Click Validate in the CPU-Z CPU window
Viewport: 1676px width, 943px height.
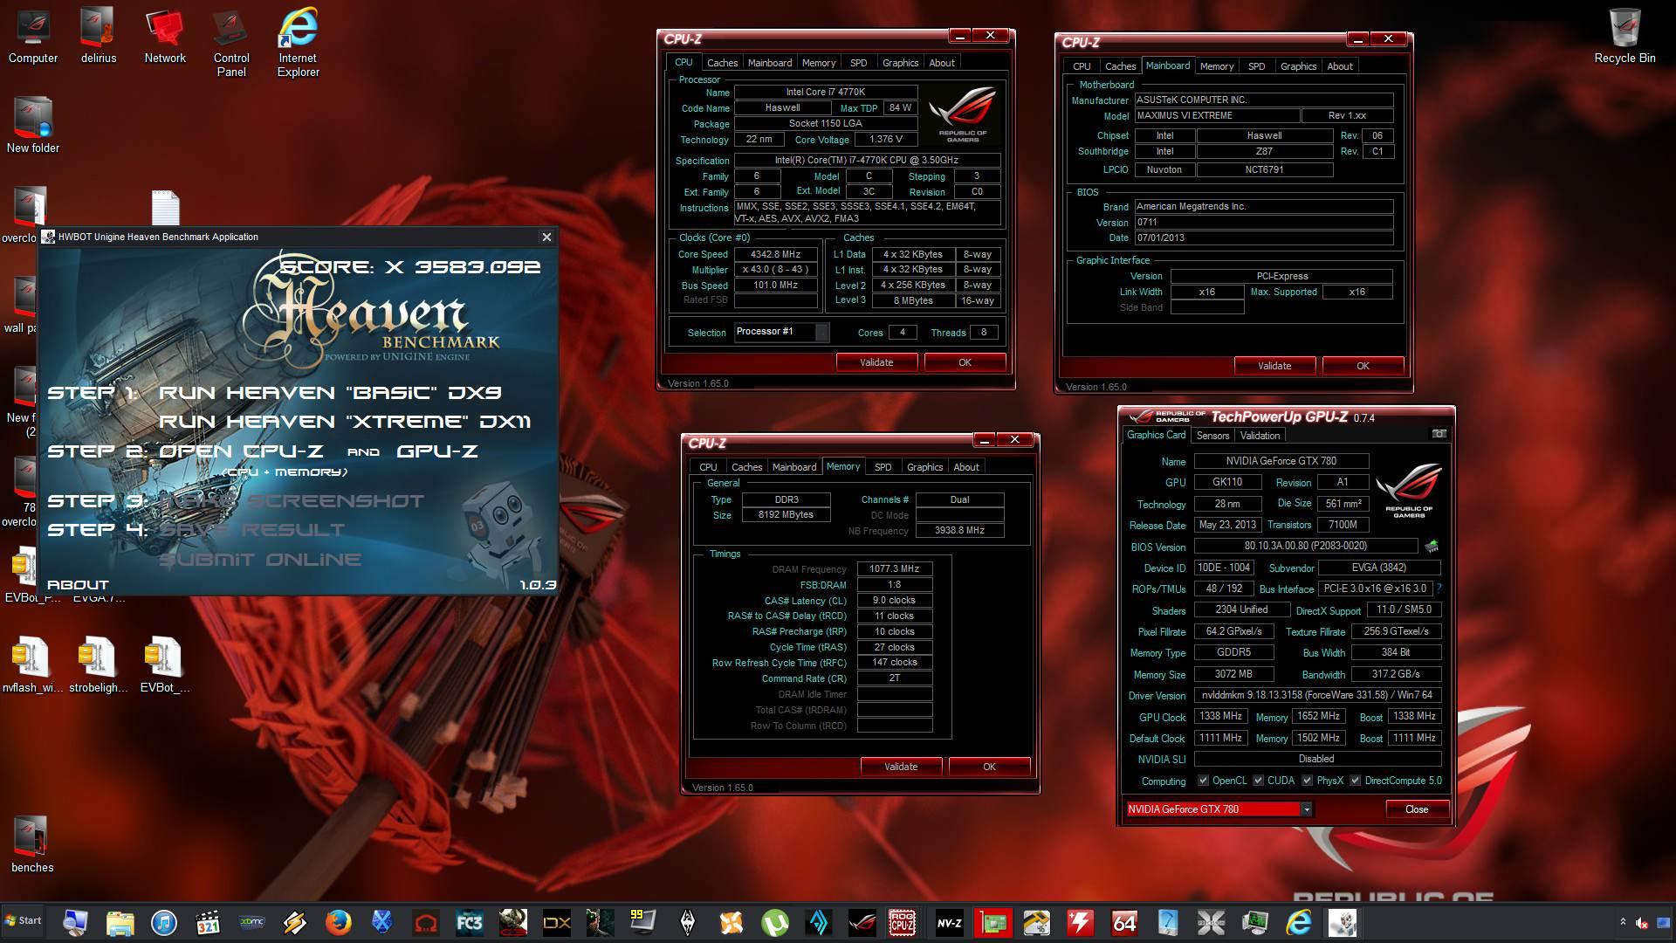pyautogui.click(x=876, y=362)
